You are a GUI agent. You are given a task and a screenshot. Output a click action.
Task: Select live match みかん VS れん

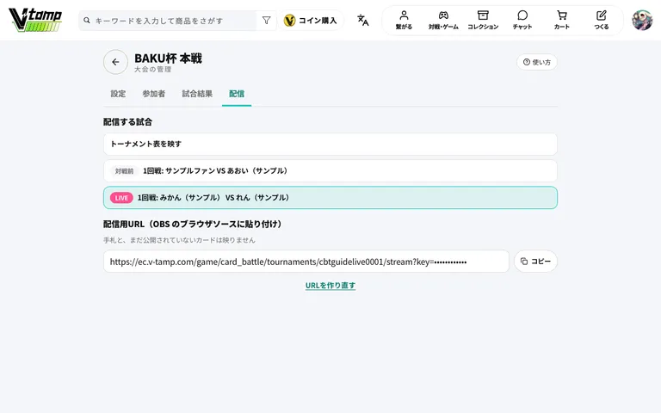click(330, 198)
